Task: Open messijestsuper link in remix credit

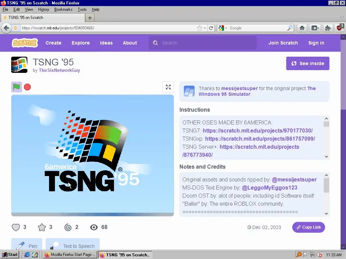Action: 240,88
